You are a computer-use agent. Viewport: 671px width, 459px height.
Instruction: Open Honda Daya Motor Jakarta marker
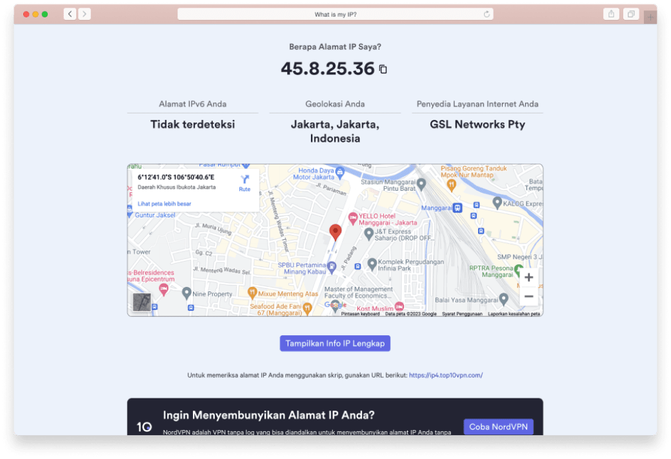coord(340,172)
